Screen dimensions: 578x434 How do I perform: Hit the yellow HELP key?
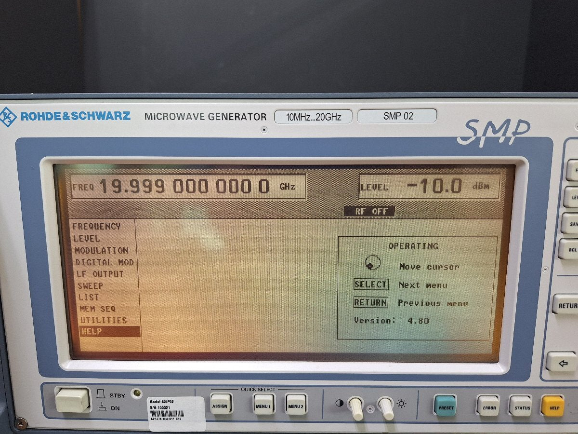click(x=552, y=406)
